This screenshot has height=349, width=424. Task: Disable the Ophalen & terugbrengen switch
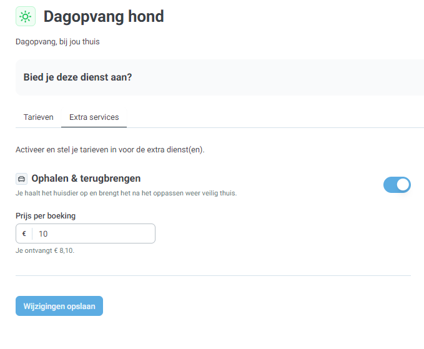pyautogui.click(x=397, y=185)
